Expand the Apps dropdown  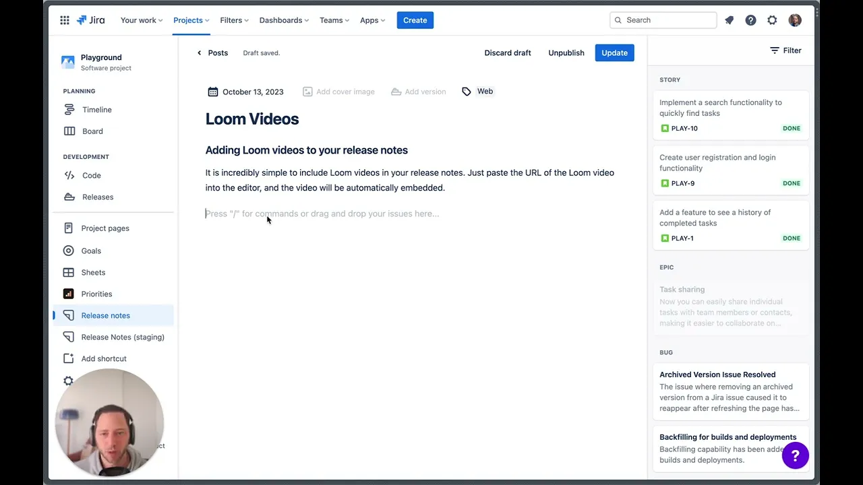click(372, 20)
